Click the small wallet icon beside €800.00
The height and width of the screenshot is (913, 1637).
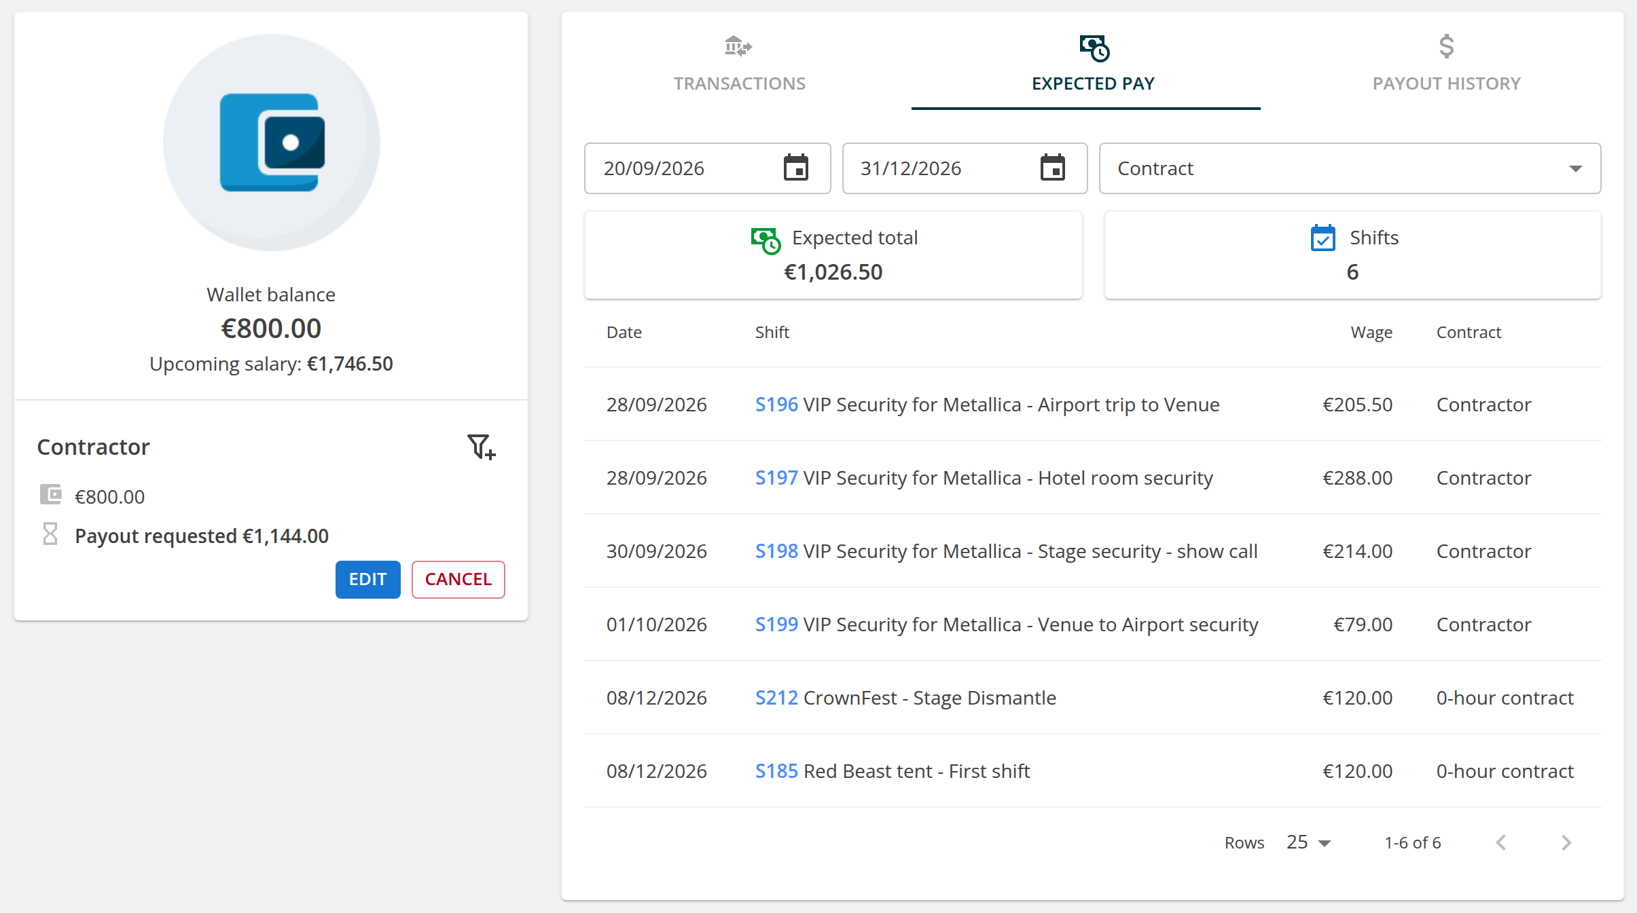pyautogui.click(x=50, y=494)
